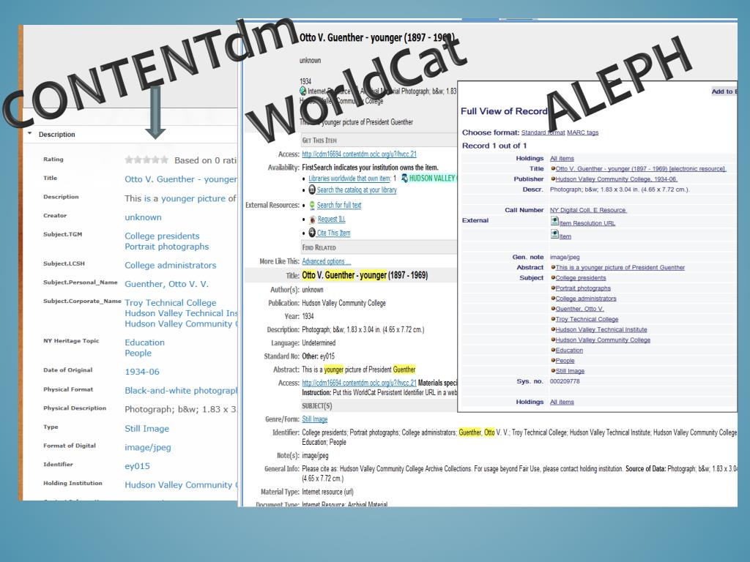The height and width of the screenshot is (562, 750).
Task: Click the Hudson Valley library icon in WorldCat
Action: pos(404,179)
